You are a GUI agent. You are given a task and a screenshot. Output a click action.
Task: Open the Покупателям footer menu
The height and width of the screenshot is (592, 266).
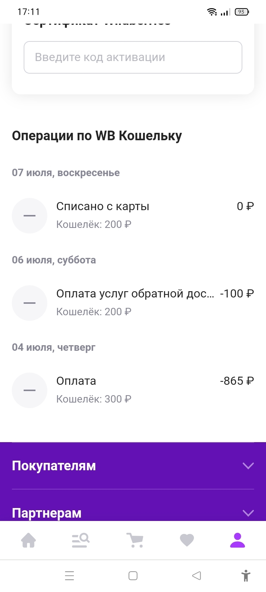click(x=54, y=466)
